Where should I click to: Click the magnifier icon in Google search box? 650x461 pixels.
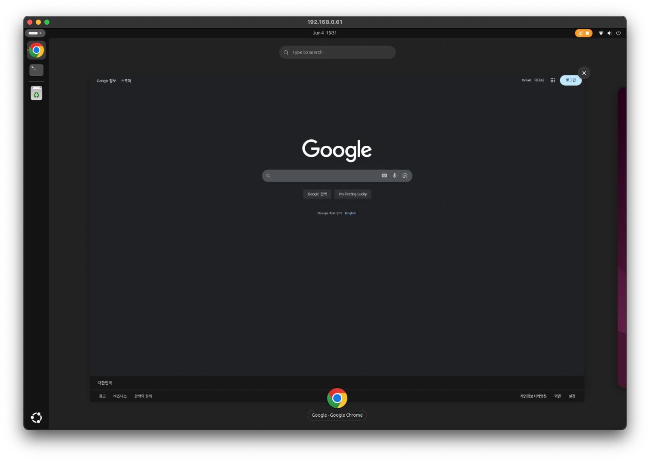(268, 176)
